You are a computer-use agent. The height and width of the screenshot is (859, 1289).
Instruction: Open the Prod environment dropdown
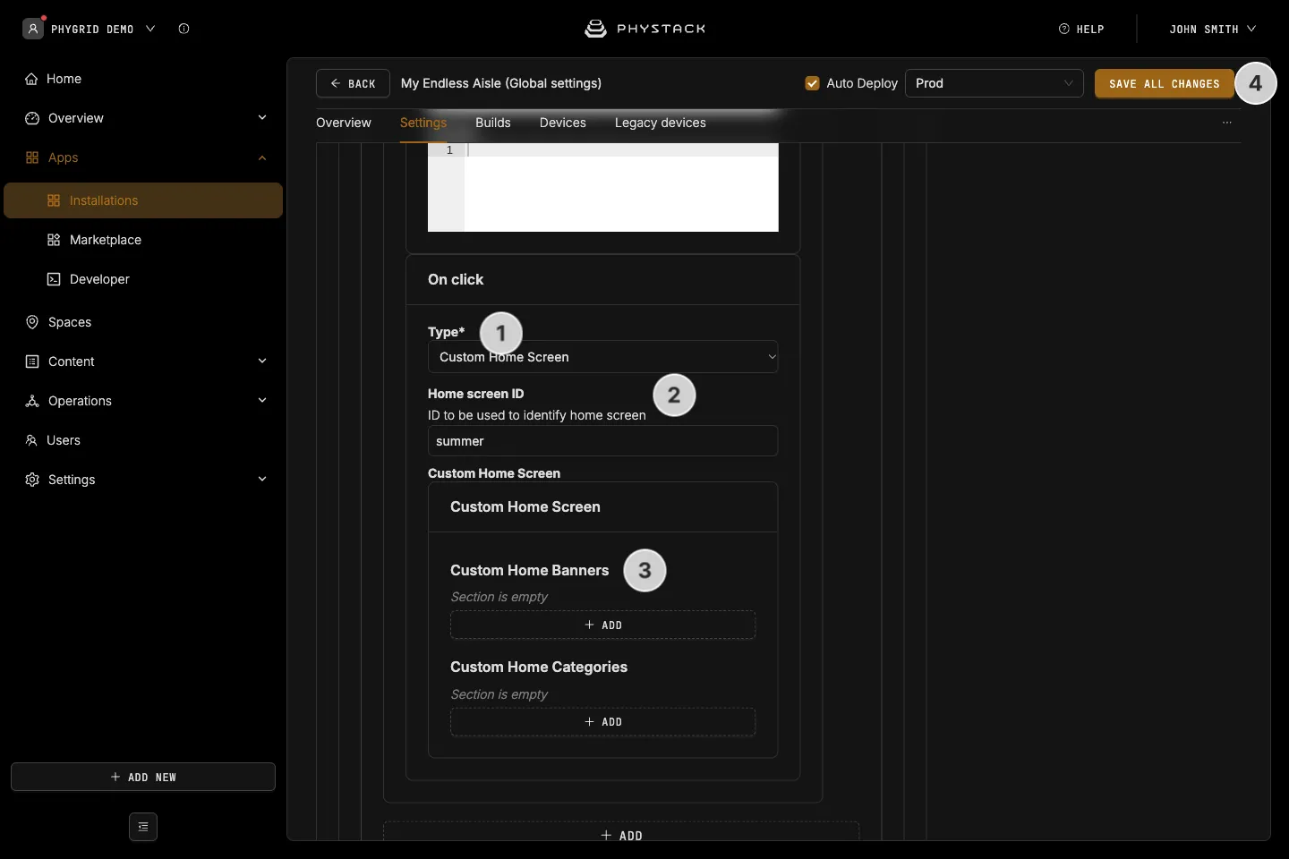(x=994, y=83)
